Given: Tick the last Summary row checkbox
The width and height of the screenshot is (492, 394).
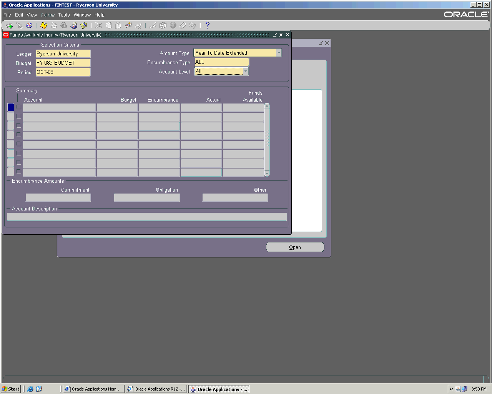Looking at the screenshot, I should (x=19, y=172).
